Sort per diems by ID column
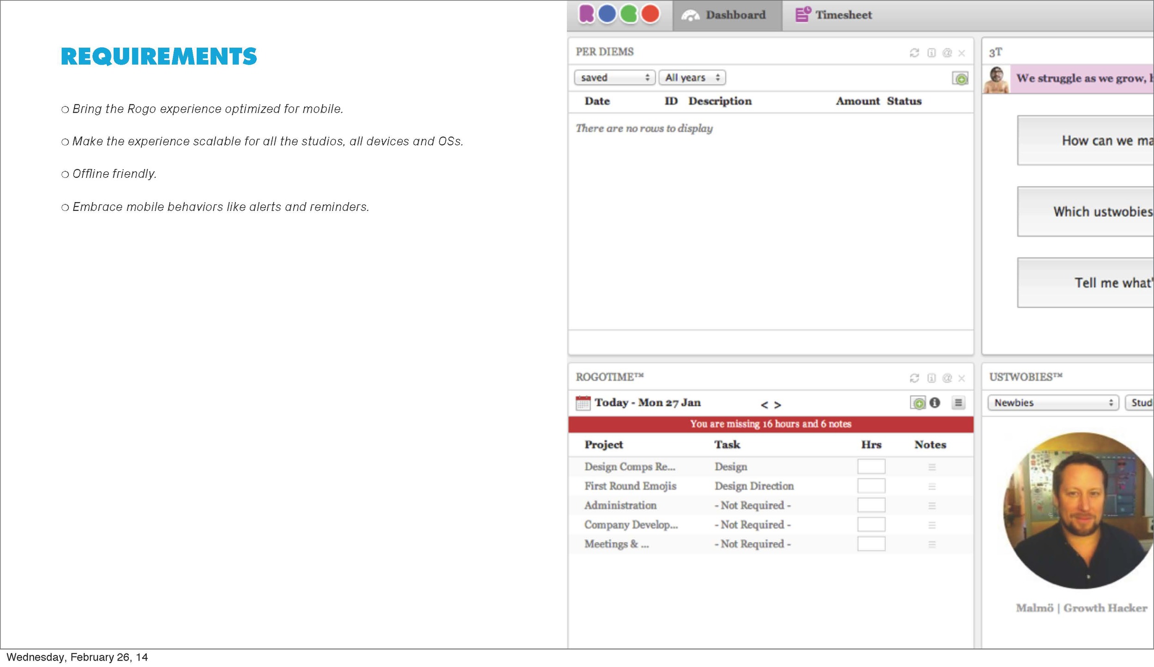Screen dimensions: 1154x667 tap(671, 101)
